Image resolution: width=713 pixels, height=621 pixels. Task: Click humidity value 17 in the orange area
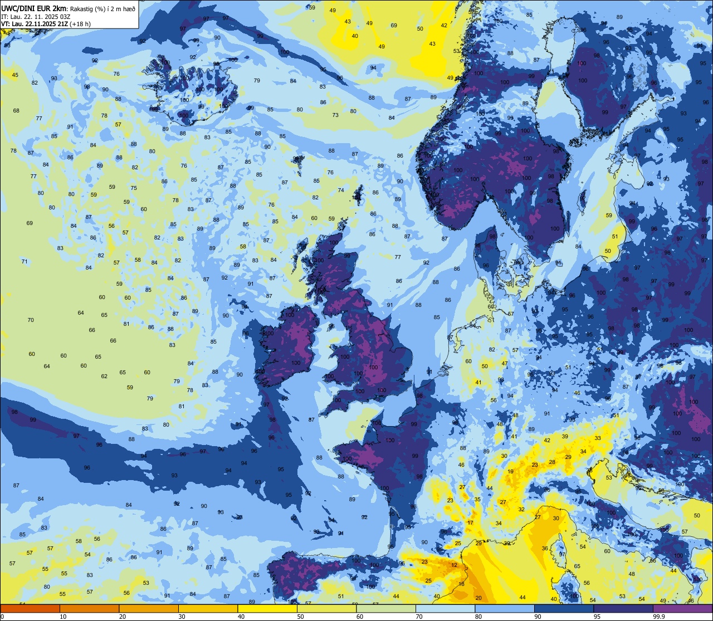point(471,522)
